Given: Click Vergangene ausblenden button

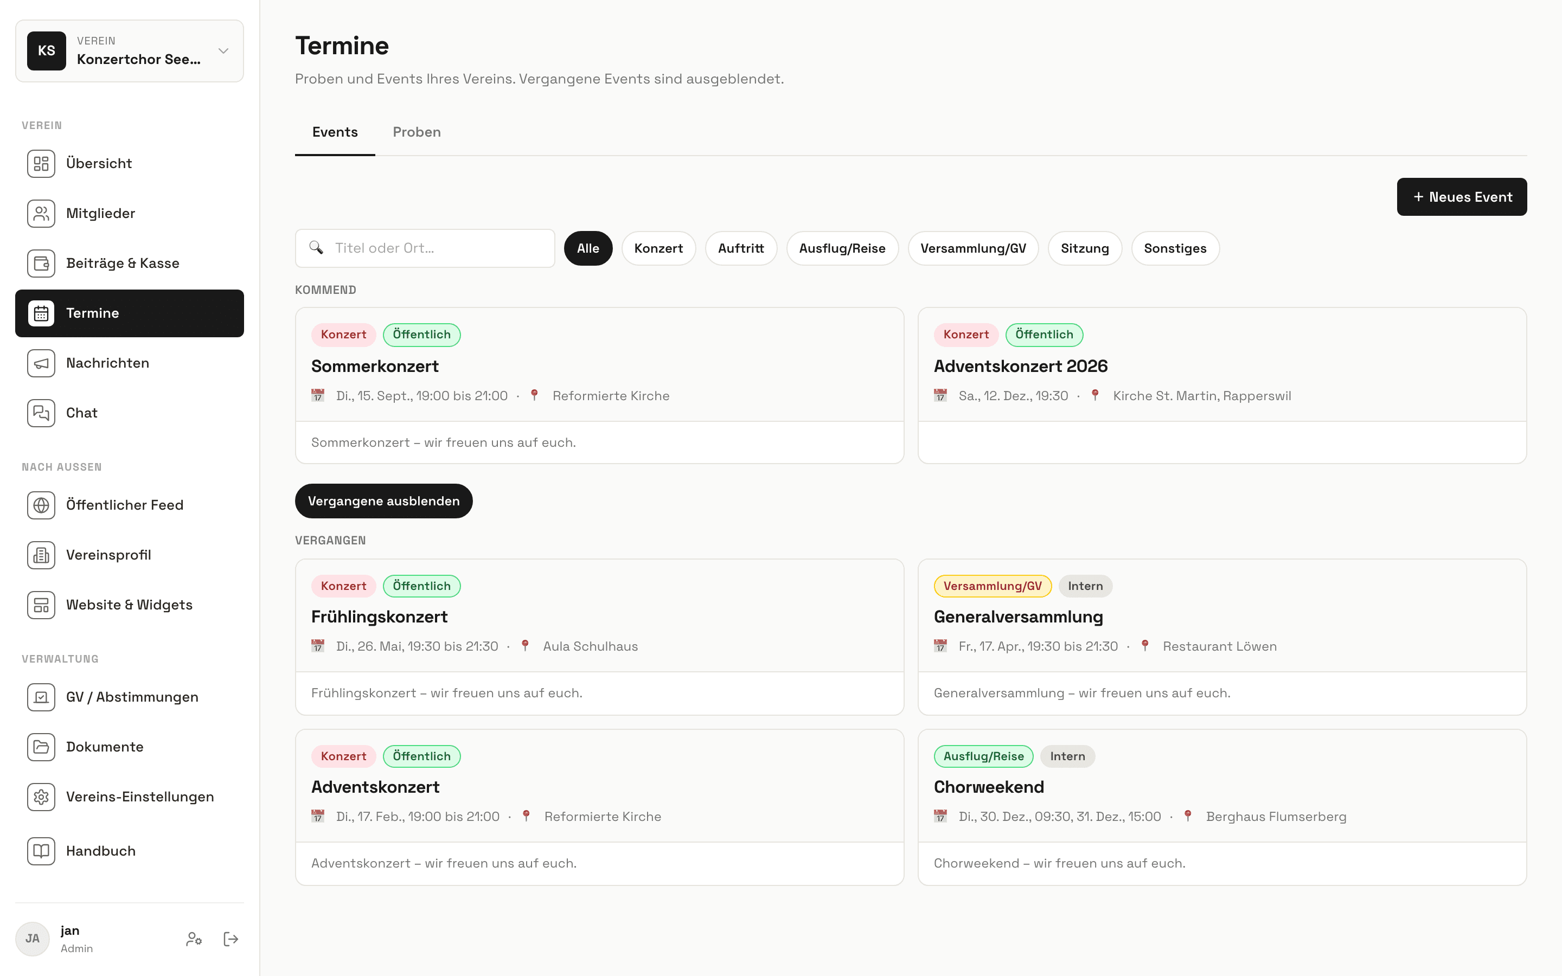Looking at the screenshot, I should 383,501.
